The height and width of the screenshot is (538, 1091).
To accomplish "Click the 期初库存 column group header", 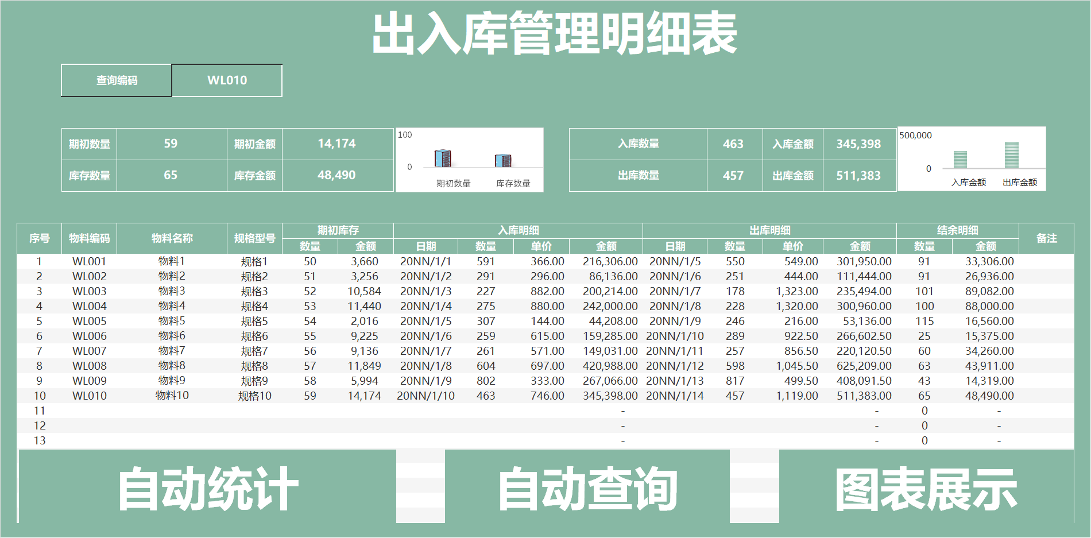I will click(338, 230).
